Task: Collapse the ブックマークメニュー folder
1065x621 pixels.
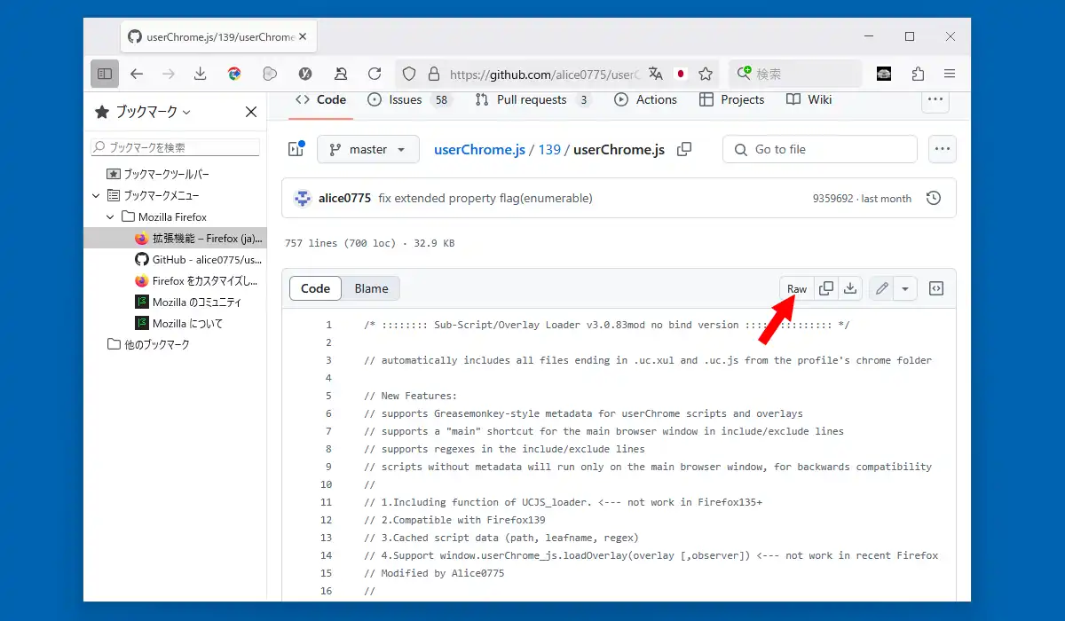Action: [x=96, y=195]
